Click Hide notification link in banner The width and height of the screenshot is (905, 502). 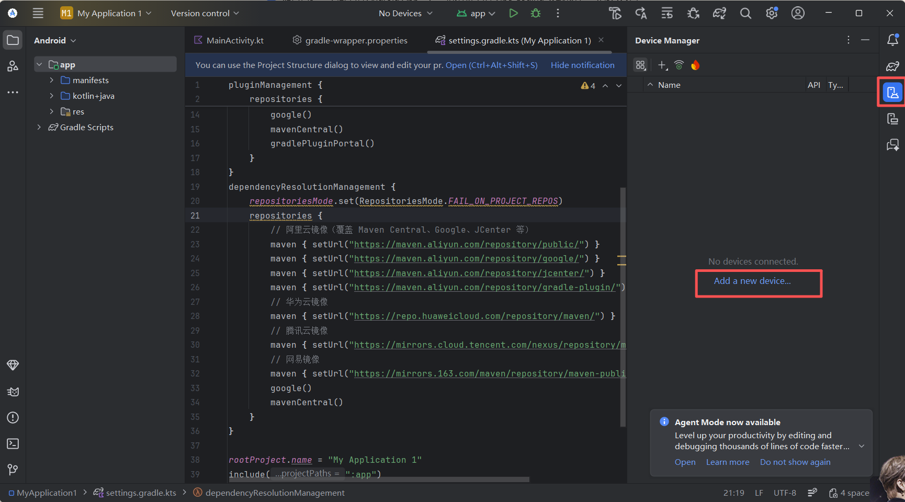pos(582,65)
